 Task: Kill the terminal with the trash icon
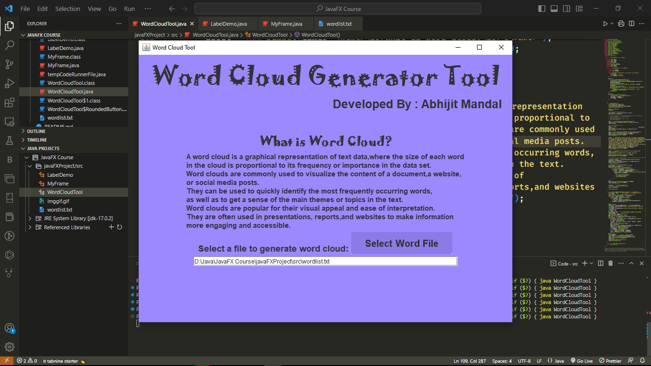point(610,263)
